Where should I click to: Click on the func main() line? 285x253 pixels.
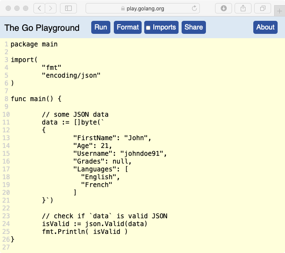[36, 99]
